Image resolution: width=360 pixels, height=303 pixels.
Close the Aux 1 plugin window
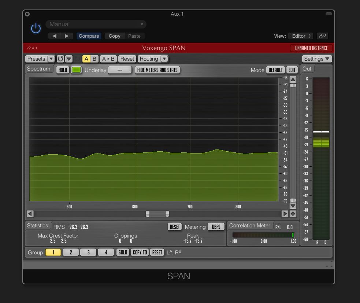tap(27, 14)
